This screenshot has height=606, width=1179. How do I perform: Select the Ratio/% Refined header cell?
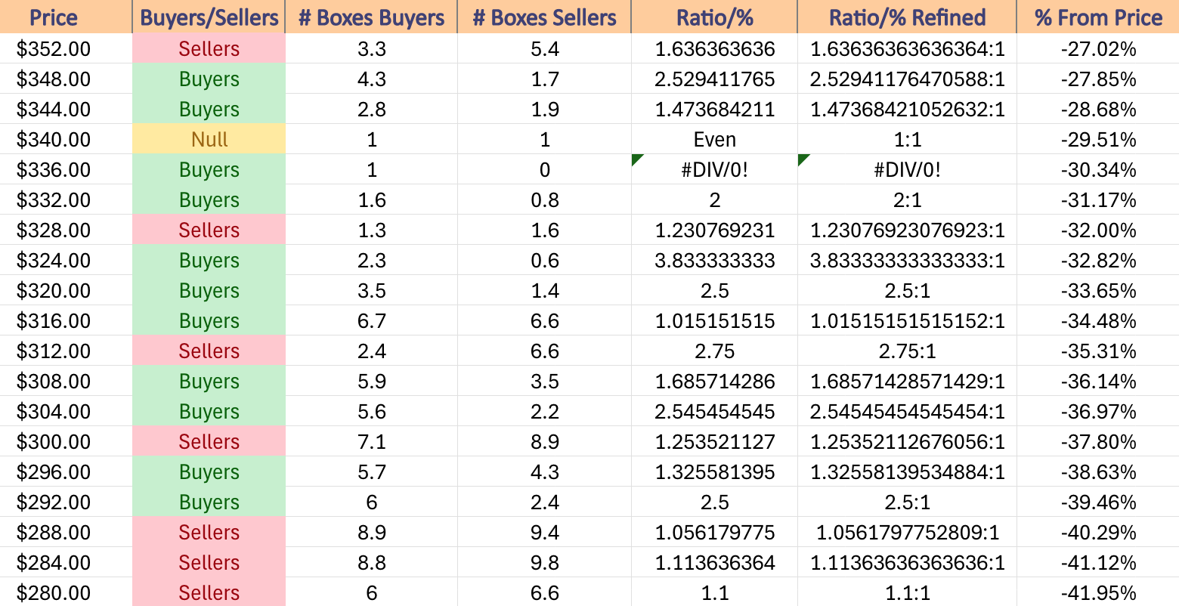pos(907,17)
